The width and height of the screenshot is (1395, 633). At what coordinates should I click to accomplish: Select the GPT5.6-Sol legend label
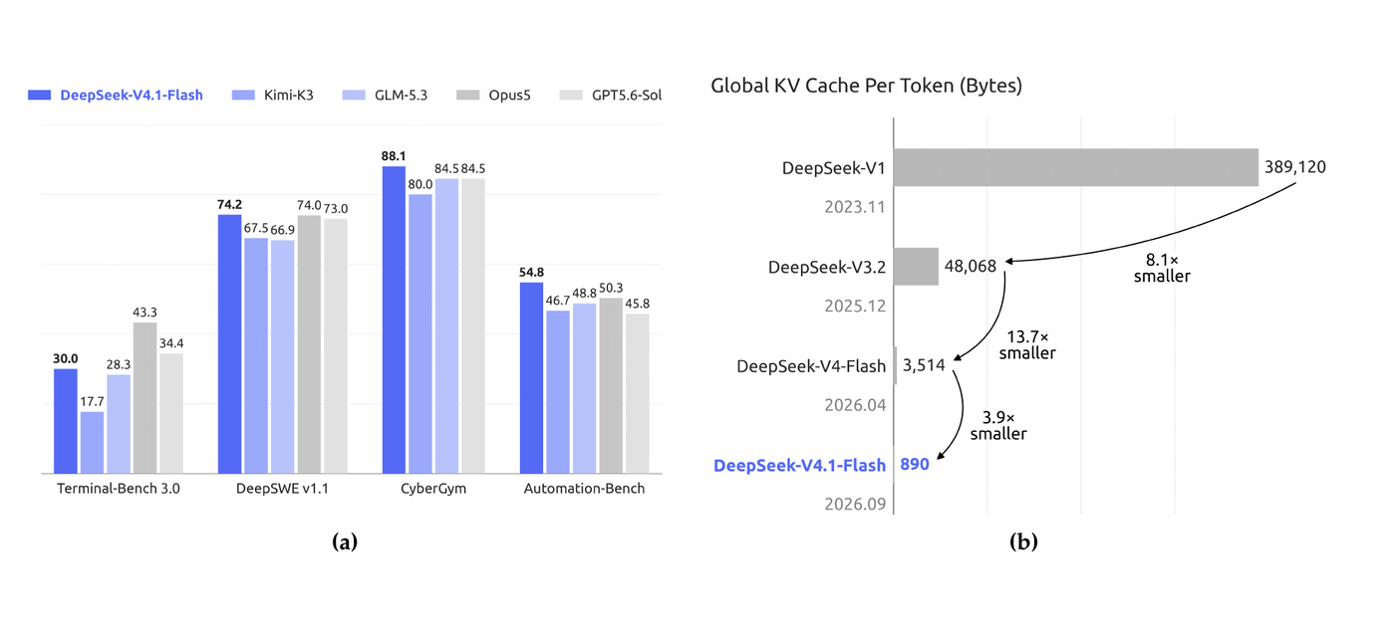pos(626,95)
